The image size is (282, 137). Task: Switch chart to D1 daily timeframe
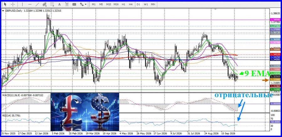pos(138,4)
